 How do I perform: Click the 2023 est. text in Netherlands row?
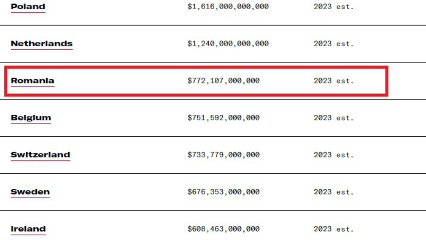333,44
